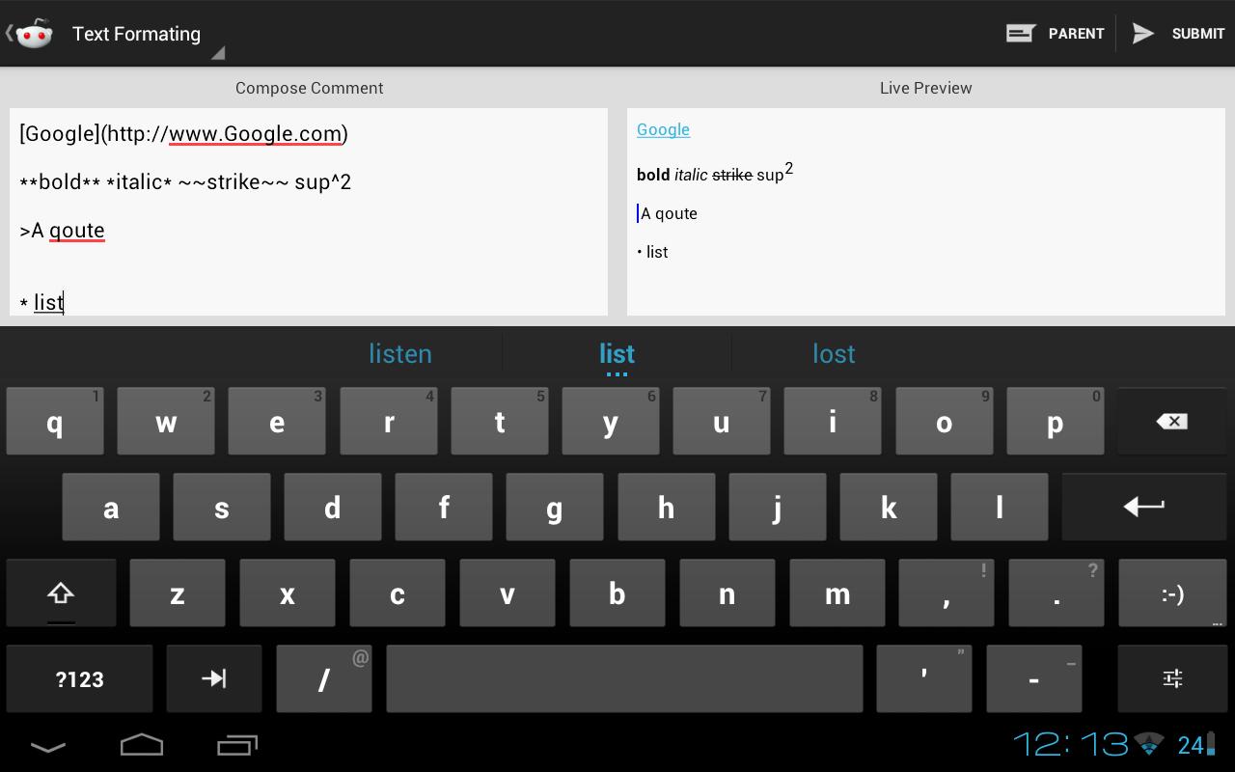Screen dimensions: 1235x772
Task: Tap the m key
Action: pyautogui.click(x=837, y=593)
